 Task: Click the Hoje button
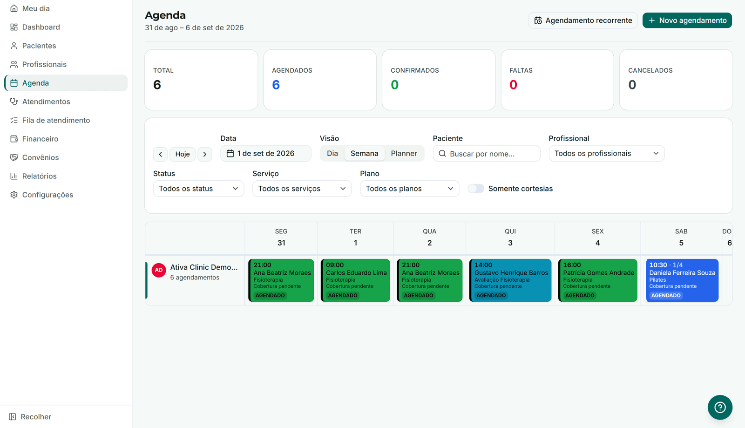183,154
